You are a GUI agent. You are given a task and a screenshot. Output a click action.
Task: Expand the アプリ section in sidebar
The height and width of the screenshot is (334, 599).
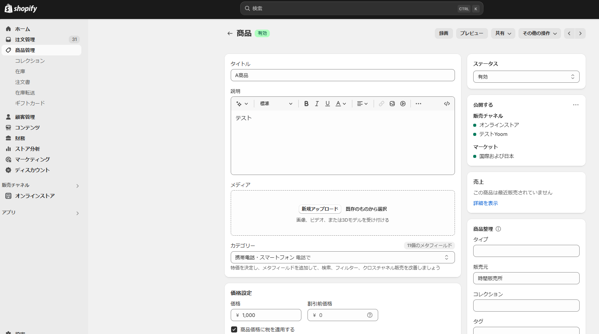tap(78, 213)
